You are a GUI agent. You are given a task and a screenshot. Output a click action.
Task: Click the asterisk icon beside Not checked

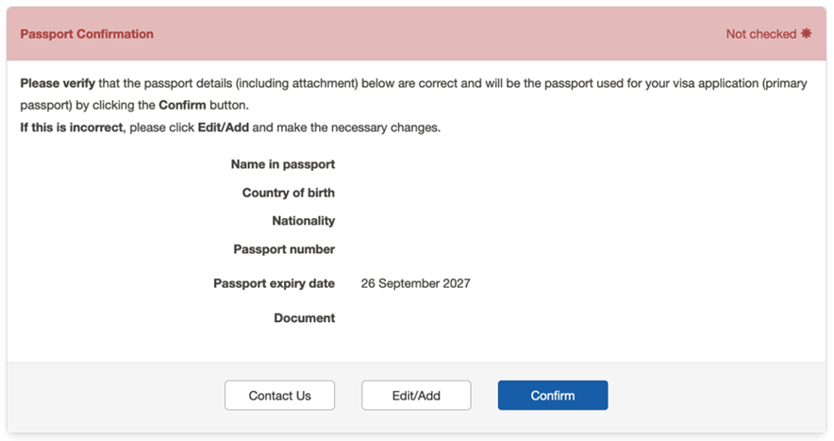click(806, 34)
